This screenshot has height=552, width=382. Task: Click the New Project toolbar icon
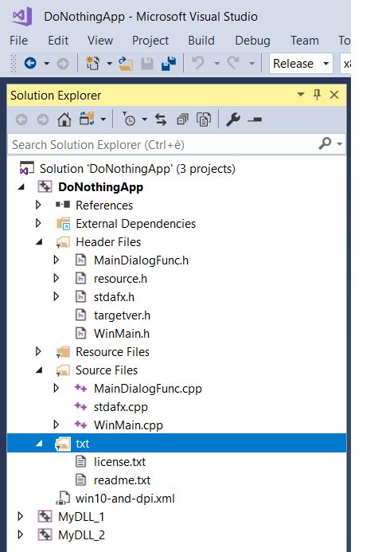pos(93,64)
